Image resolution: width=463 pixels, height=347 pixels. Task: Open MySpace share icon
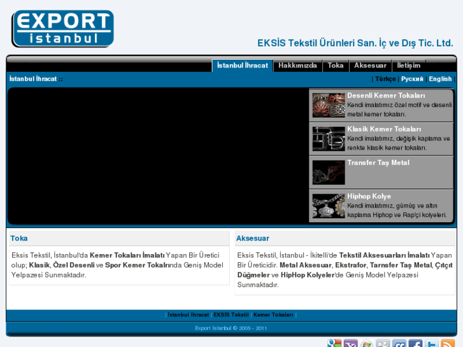coord(383,343)
